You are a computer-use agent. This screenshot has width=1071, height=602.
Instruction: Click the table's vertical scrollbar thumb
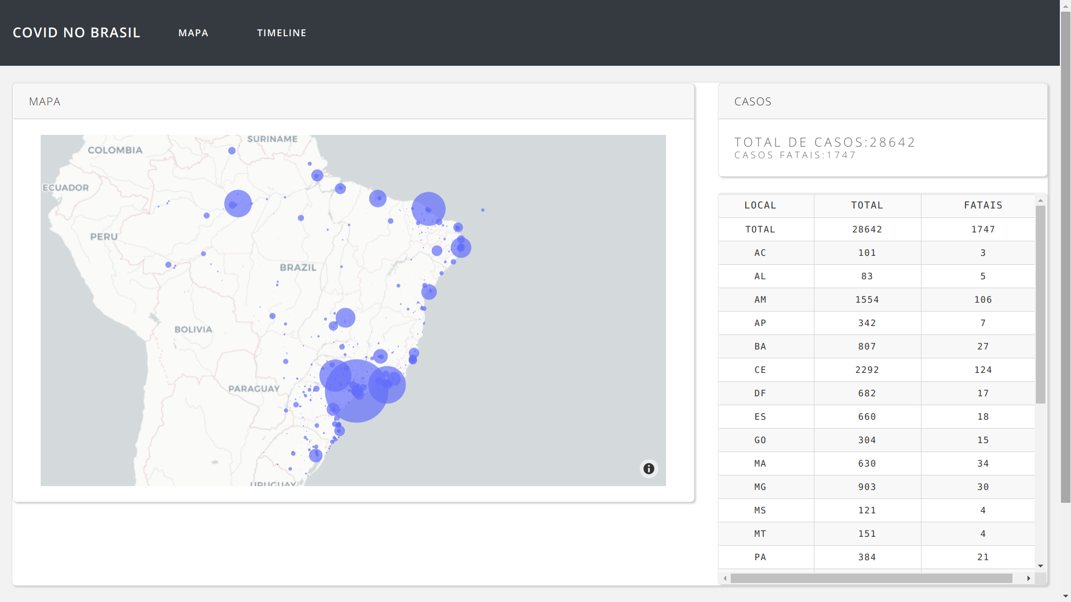click(x=1040, y=304)
